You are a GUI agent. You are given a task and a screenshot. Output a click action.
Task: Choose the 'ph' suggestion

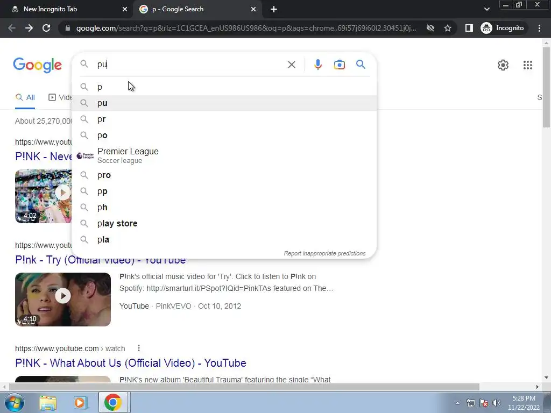coord(224,207)
